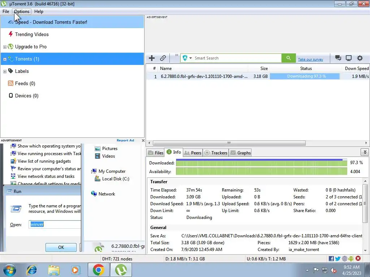Click the Add Torrent from URL link icon
The width and height of the screenshot is (370, 277).
click(x=163, y=58)
